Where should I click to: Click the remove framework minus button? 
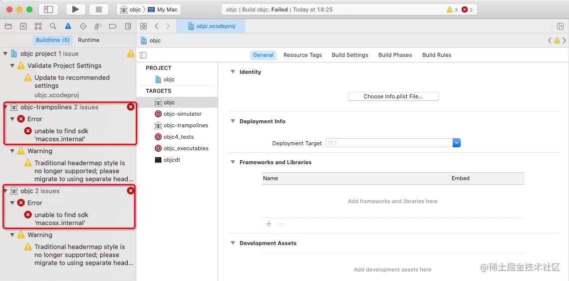[281, 224]
